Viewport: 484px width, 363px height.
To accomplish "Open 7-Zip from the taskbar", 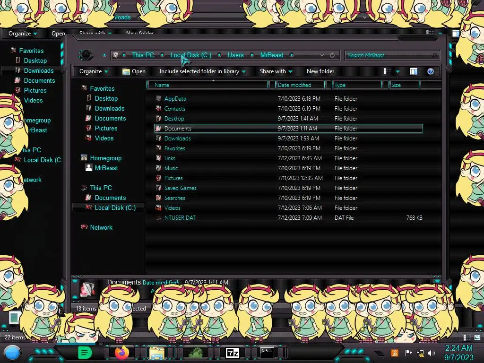I will 233,353.
